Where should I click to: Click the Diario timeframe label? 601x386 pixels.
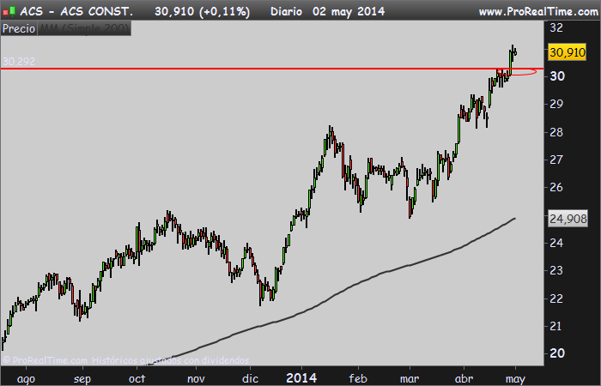coord(286,11)
